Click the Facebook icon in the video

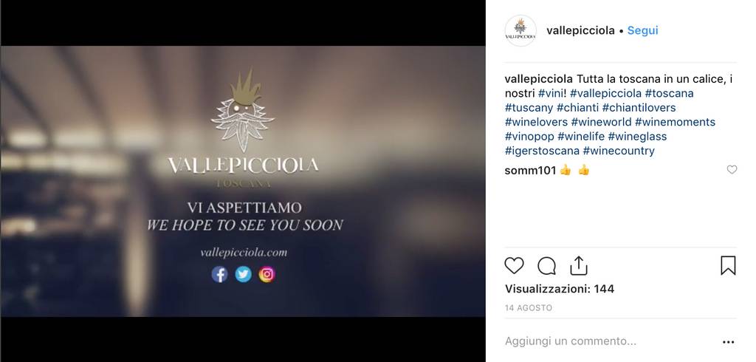pos(219,275)
